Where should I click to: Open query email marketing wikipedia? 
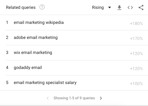[x=39, y=23]
